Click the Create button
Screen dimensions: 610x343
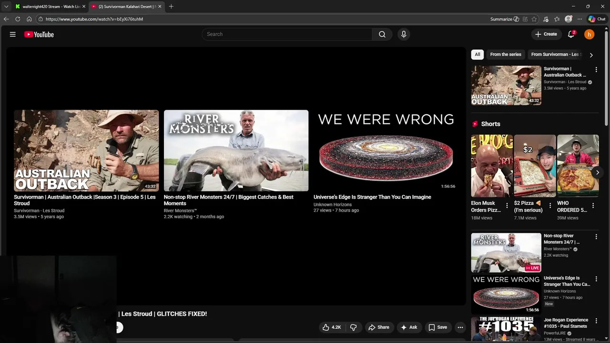[546, 34]
